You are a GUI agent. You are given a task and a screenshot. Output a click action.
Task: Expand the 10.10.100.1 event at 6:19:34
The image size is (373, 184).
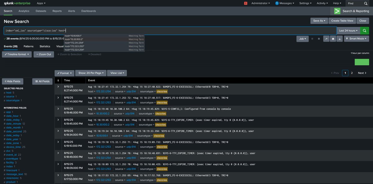58,131
